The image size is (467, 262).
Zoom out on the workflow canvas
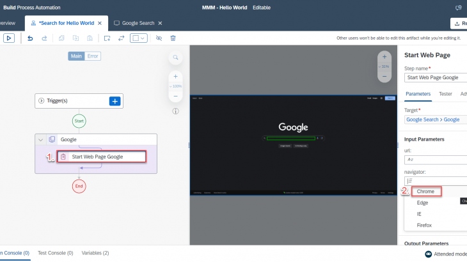(x=175, y=96)
